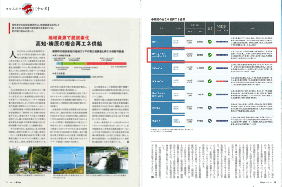282x187 pixels.
Task: Click the green growth icon in the カジノン row
Action: [209, 42]
